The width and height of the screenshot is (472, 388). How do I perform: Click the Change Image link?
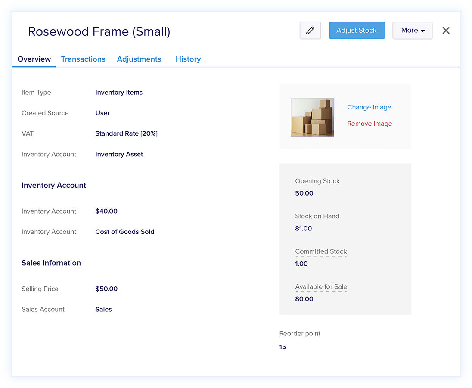[x=369, y=107]
